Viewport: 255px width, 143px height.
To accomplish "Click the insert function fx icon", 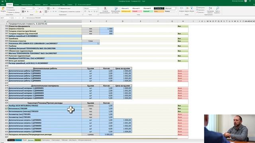I will (x=23, y=18).
